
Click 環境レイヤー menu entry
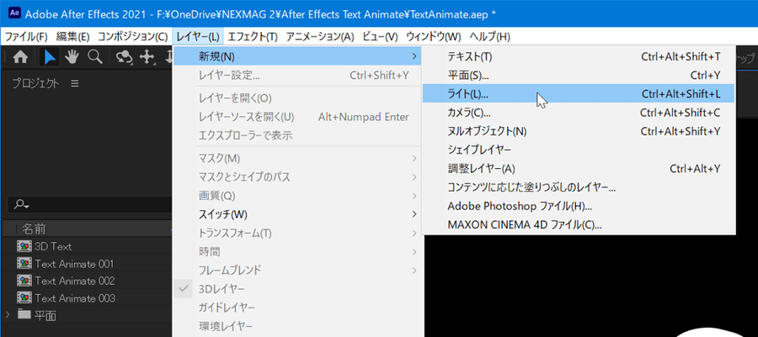click(297, 326)
